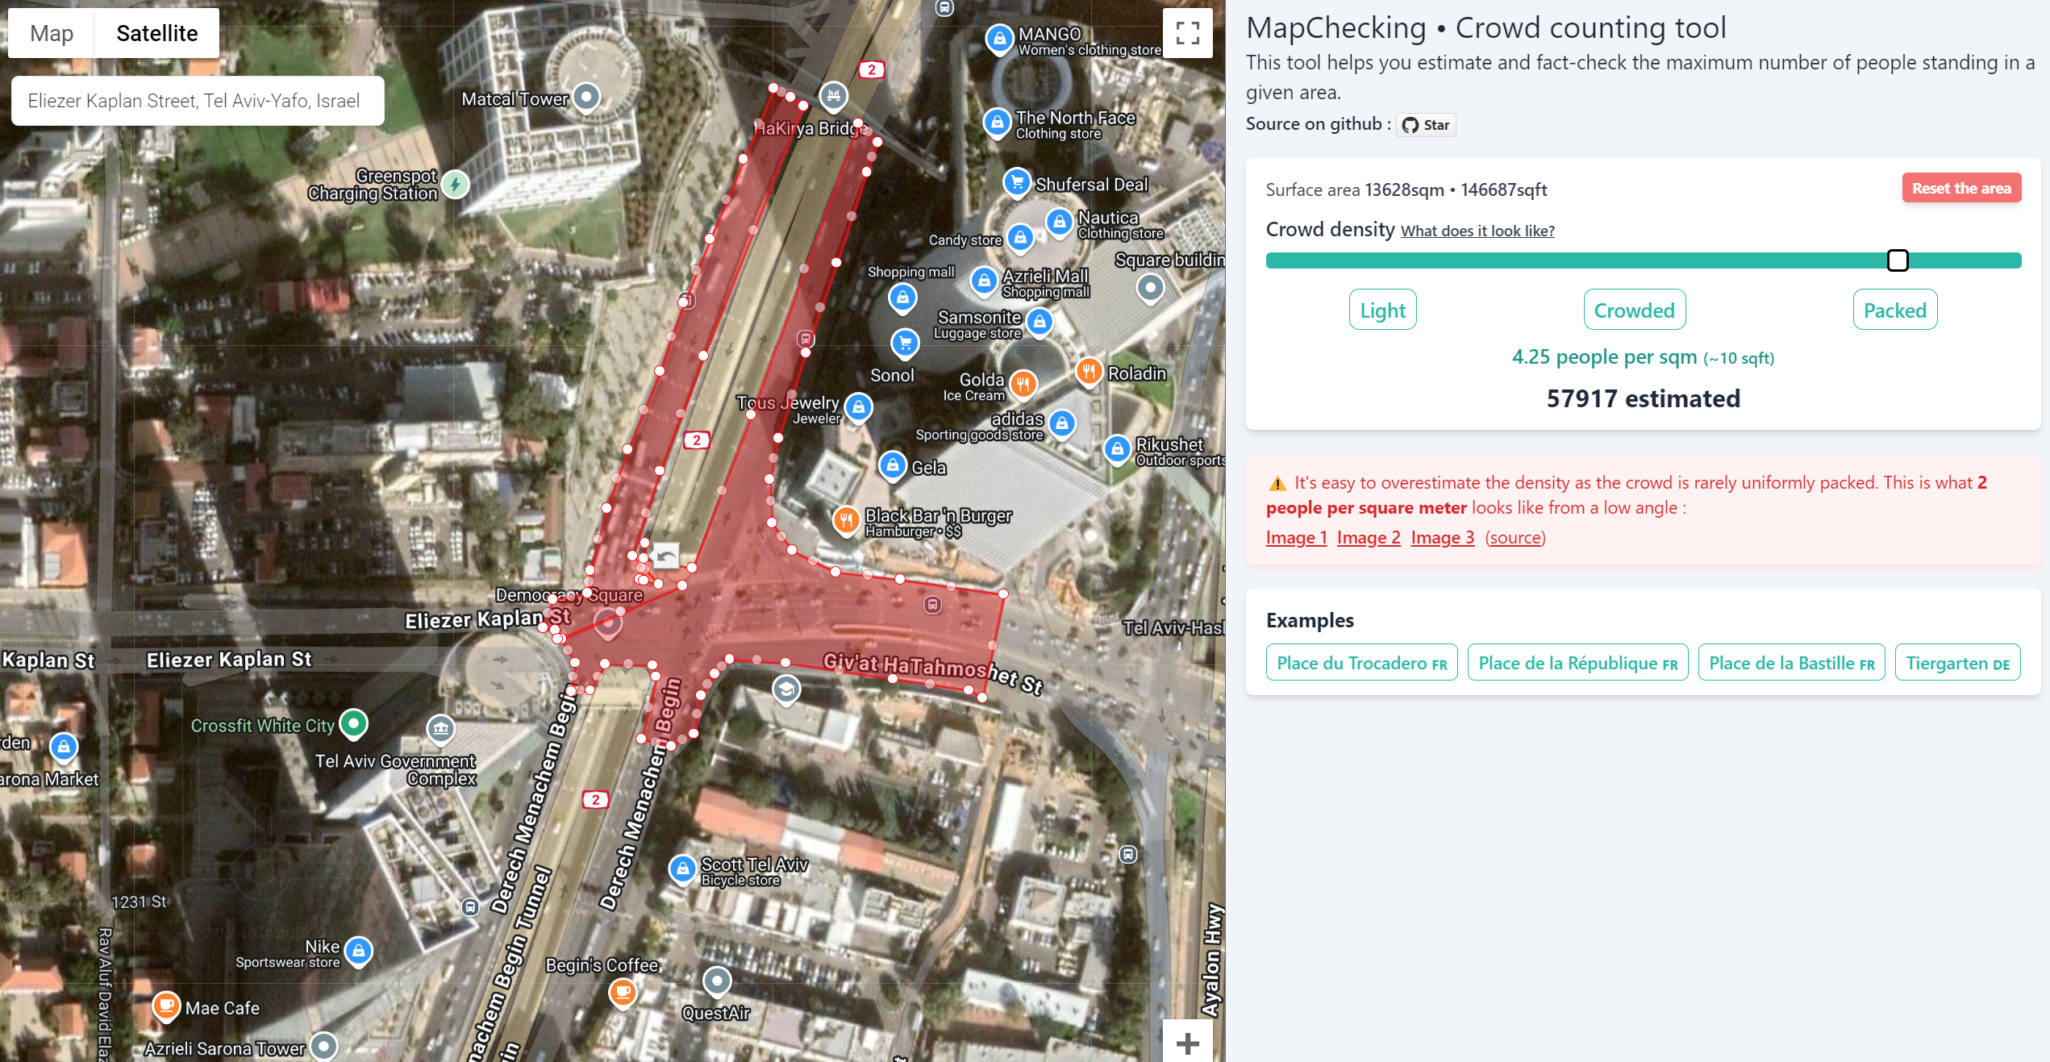Load the Place de la Bastille example
The height and width of the screenshot is (1062, 2050).
(x=1791, y=663)
